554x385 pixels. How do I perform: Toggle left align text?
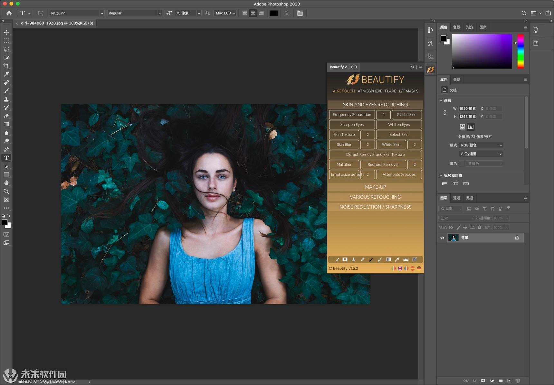[x=245, y=13]
